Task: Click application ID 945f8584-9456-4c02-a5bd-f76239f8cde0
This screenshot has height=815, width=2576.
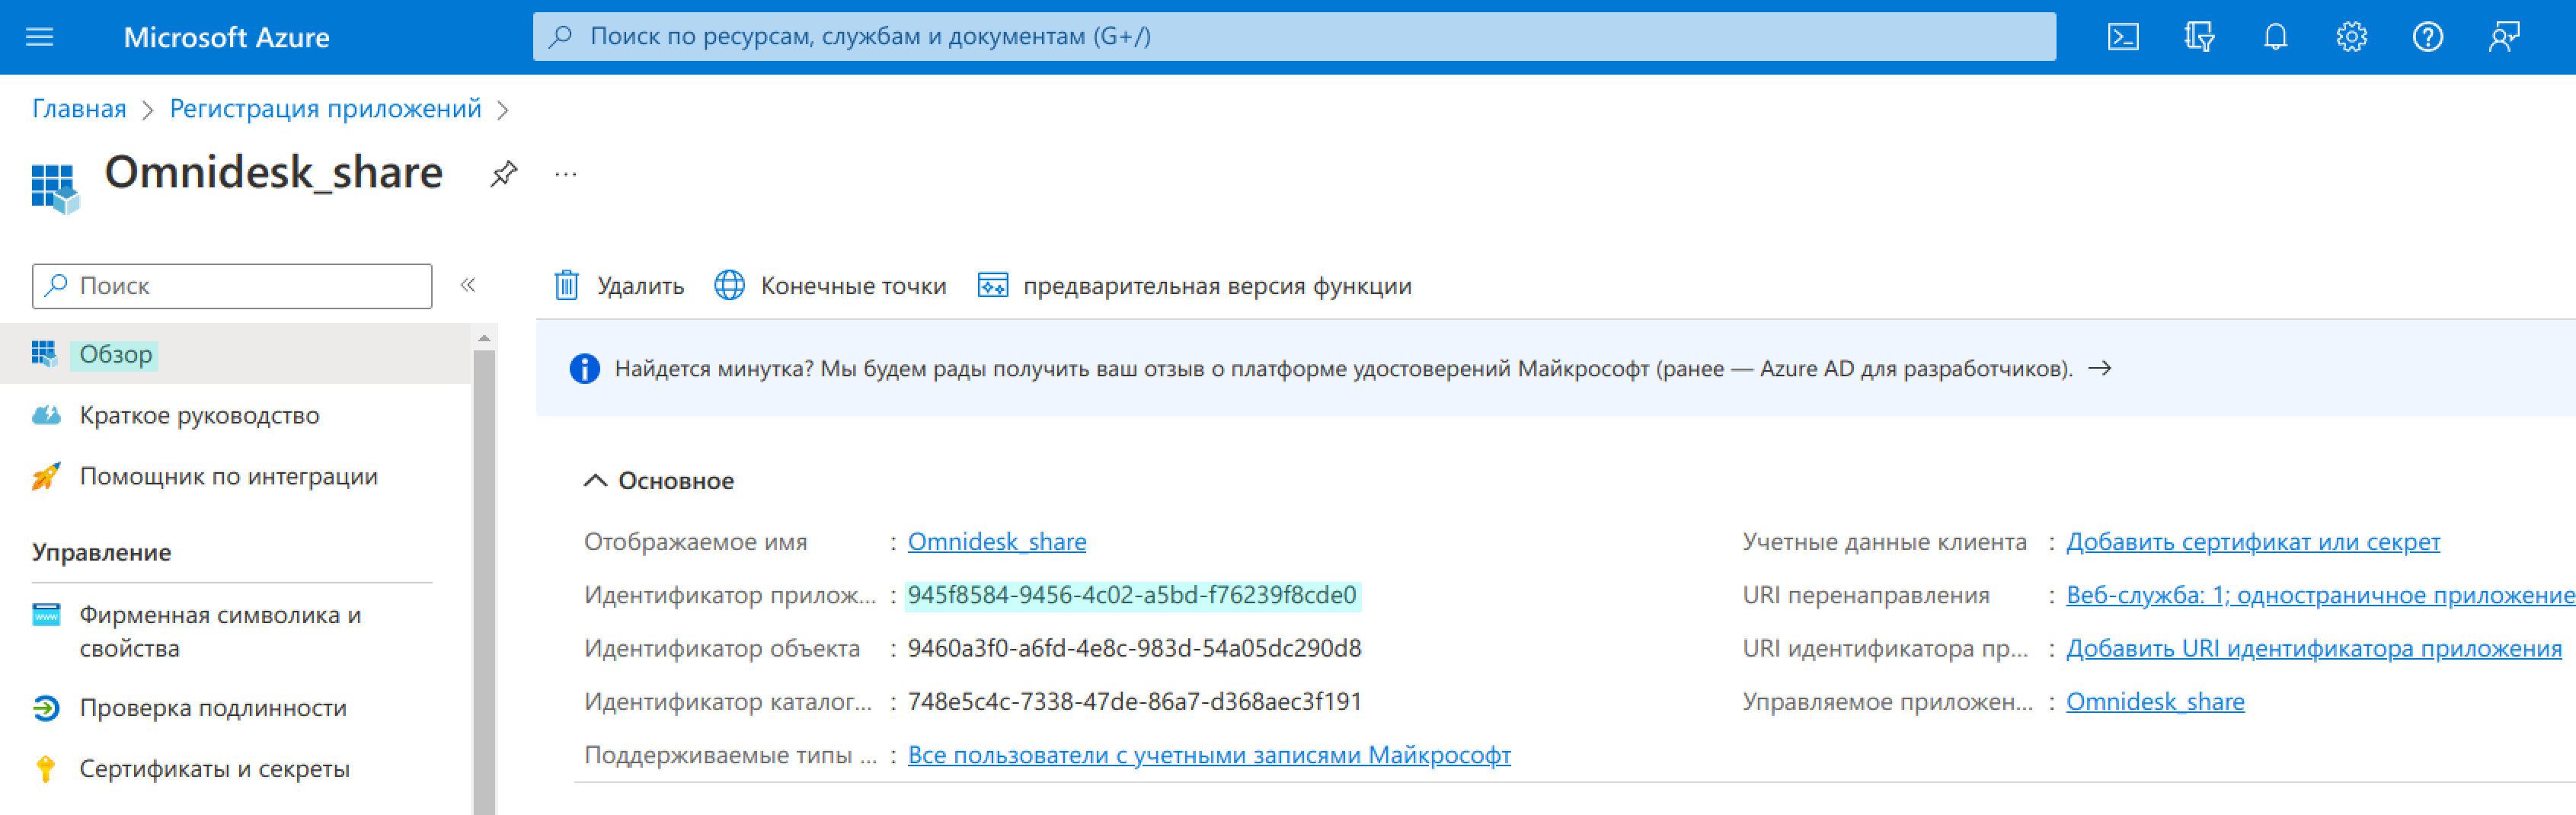Action: point(1131,595)
